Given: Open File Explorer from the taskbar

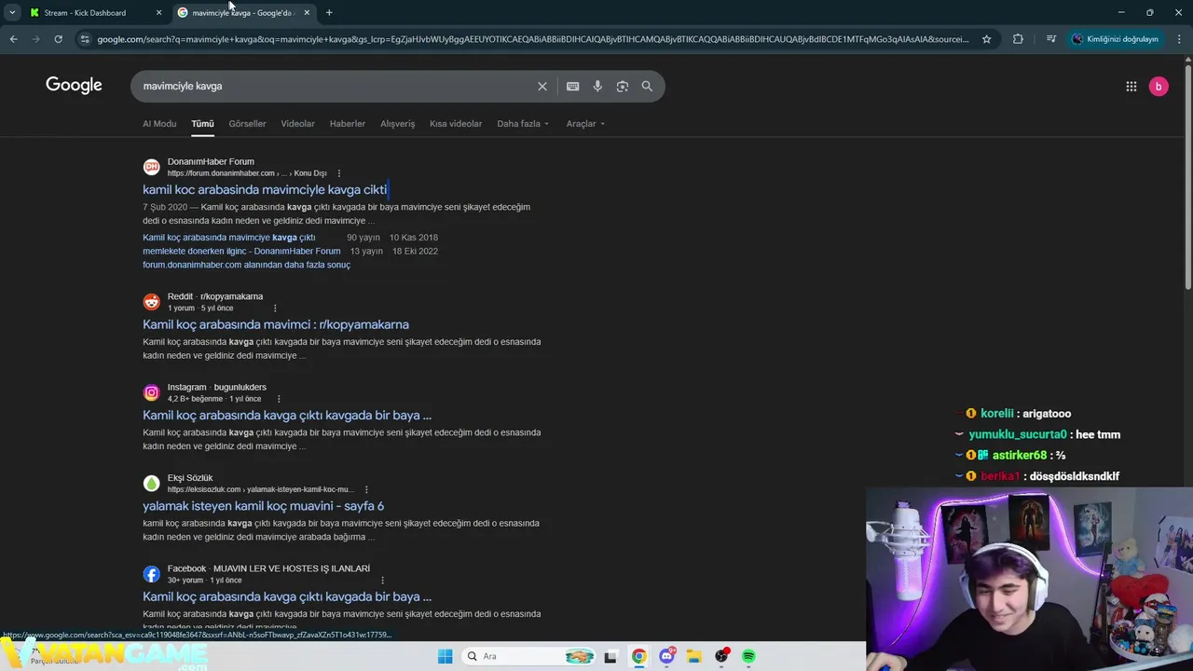Looking at the screenshot, I should tap(694, 656).
